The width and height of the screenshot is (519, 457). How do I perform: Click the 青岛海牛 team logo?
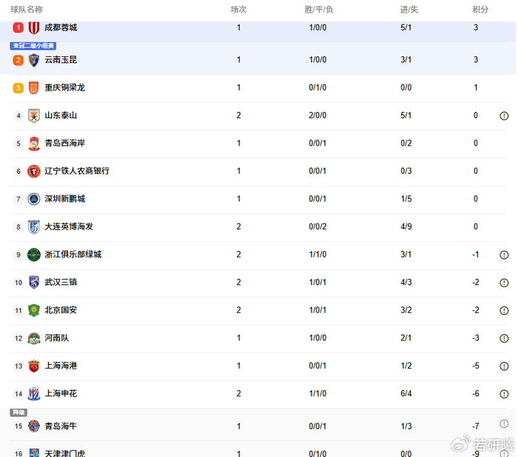click(34, 427)
